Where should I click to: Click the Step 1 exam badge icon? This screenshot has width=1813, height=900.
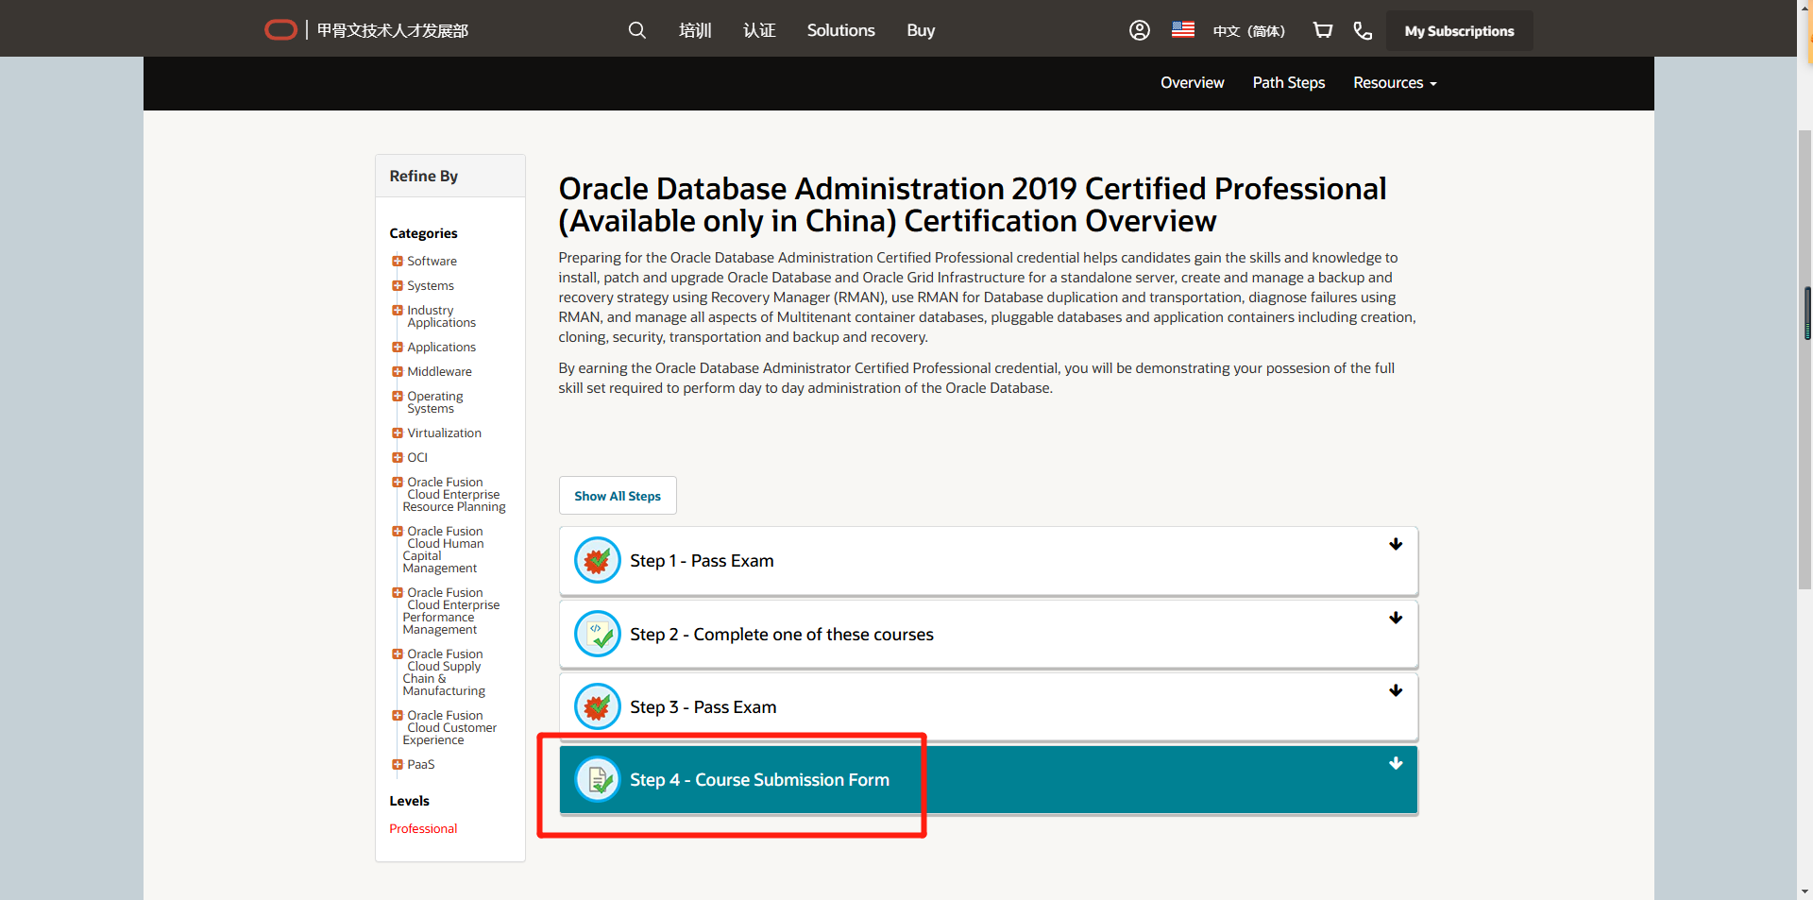click(597, 559)
